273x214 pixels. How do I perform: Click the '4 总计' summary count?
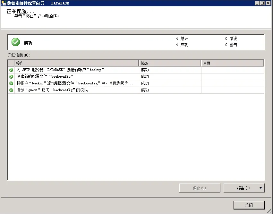click(182, 39)
